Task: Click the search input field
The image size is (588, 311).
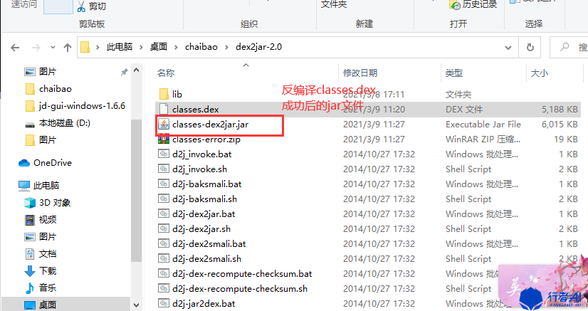Action: click(569, 47)
